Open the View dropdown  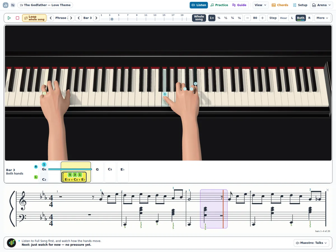pos(261,5)
